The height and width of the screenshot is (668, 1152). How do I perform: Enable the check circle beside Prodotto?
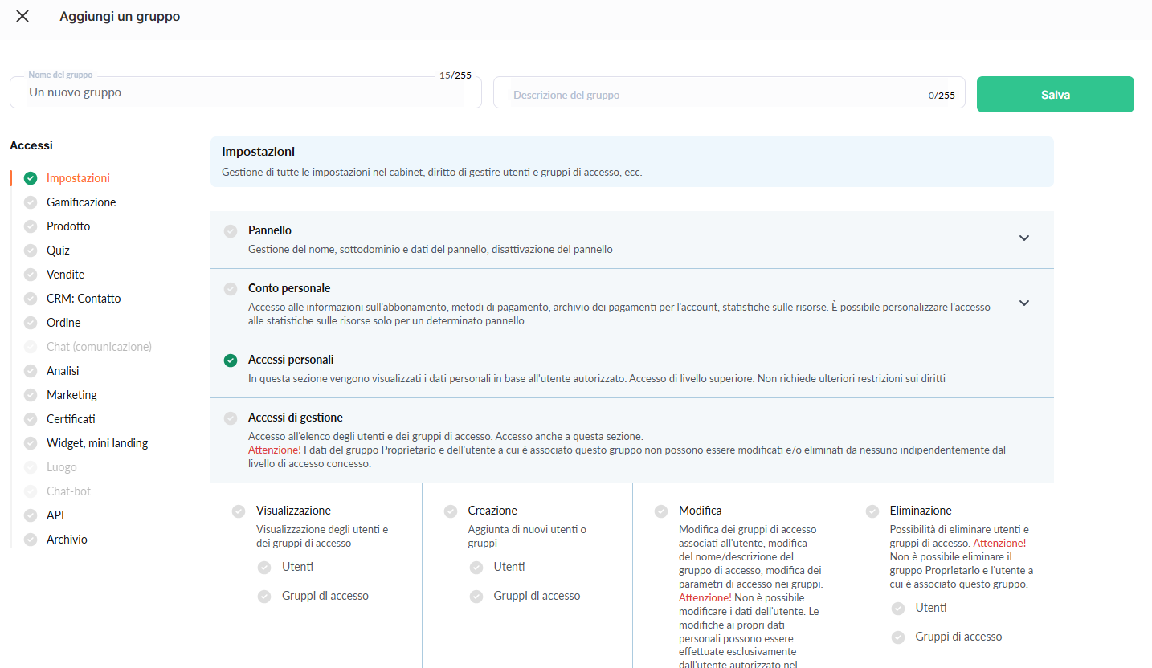(x=31, y=226)
